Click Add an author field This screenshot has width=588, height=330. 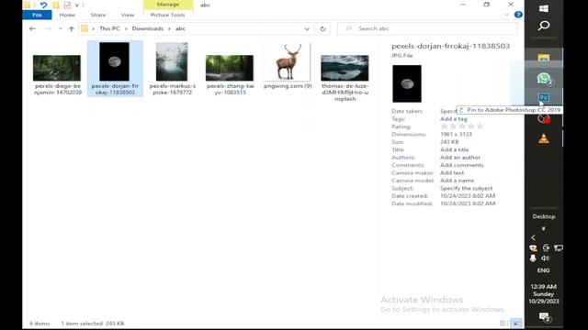pyautogui.click(x=460, y=158)
